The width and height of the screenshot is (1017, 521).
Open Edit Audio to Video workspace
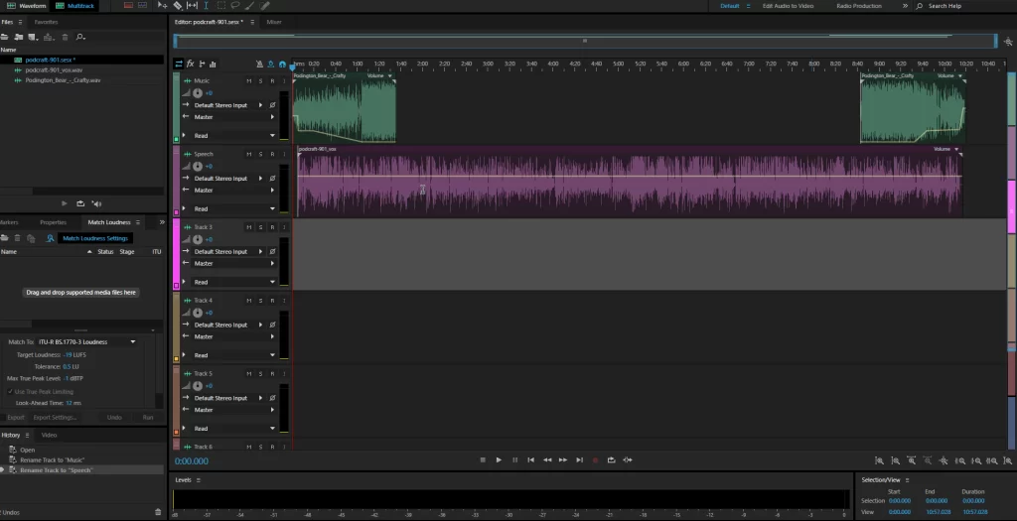(x=788, y=6)
